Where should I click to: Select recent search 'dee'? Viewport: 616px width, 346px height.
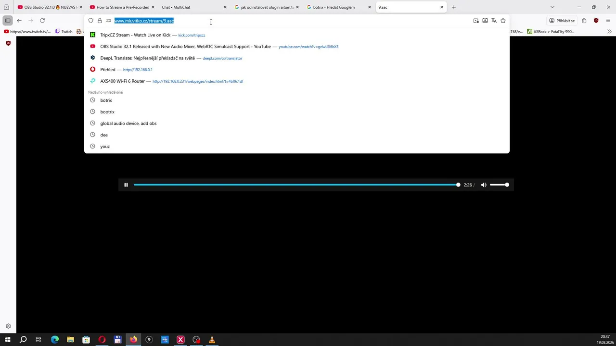(x=296, y=135)
